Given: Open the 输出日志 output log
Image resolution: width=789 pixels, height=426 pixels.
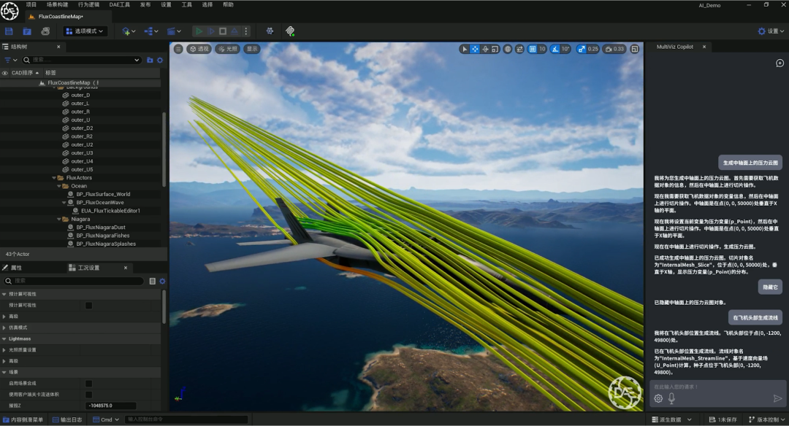Looking at the screenshot, I should [x=67, y=419].
